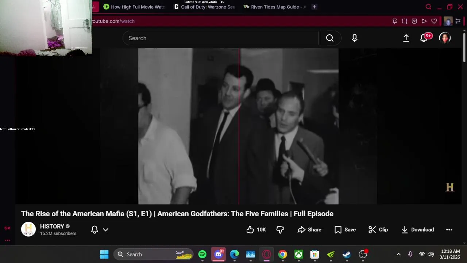Click the Opera pinboard pin icon
Screen dimensions: 467x263
[394, 21]
